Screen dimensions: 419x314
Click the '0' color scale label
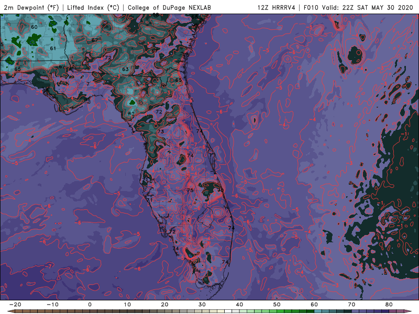point(90,305)
